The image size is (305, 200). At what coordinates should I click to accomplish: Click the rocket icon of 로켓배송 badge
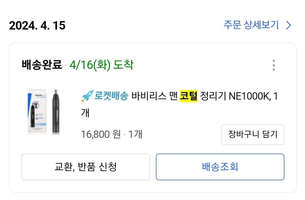click(x=87, y=96)
